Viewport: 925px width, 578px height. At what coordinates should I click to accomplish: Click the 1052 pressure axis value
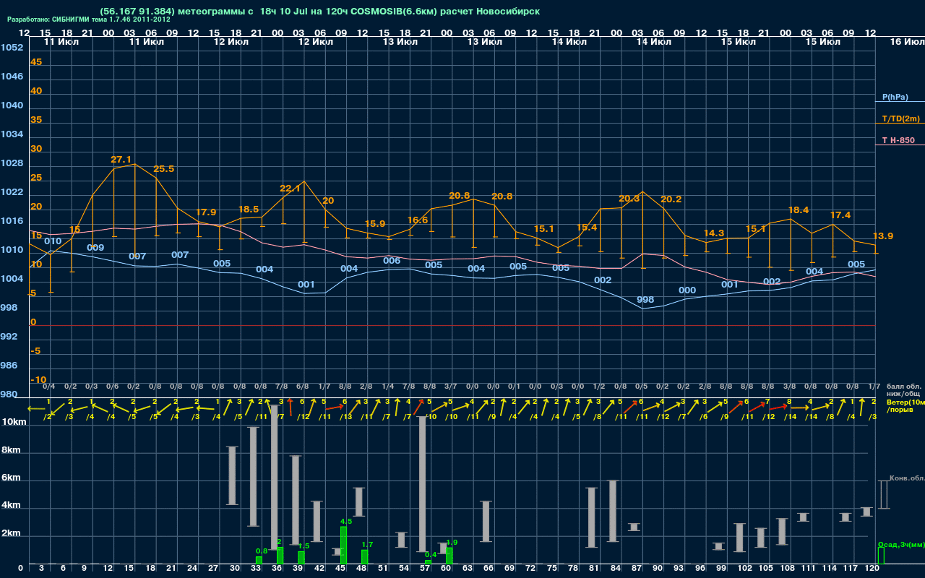12,48
